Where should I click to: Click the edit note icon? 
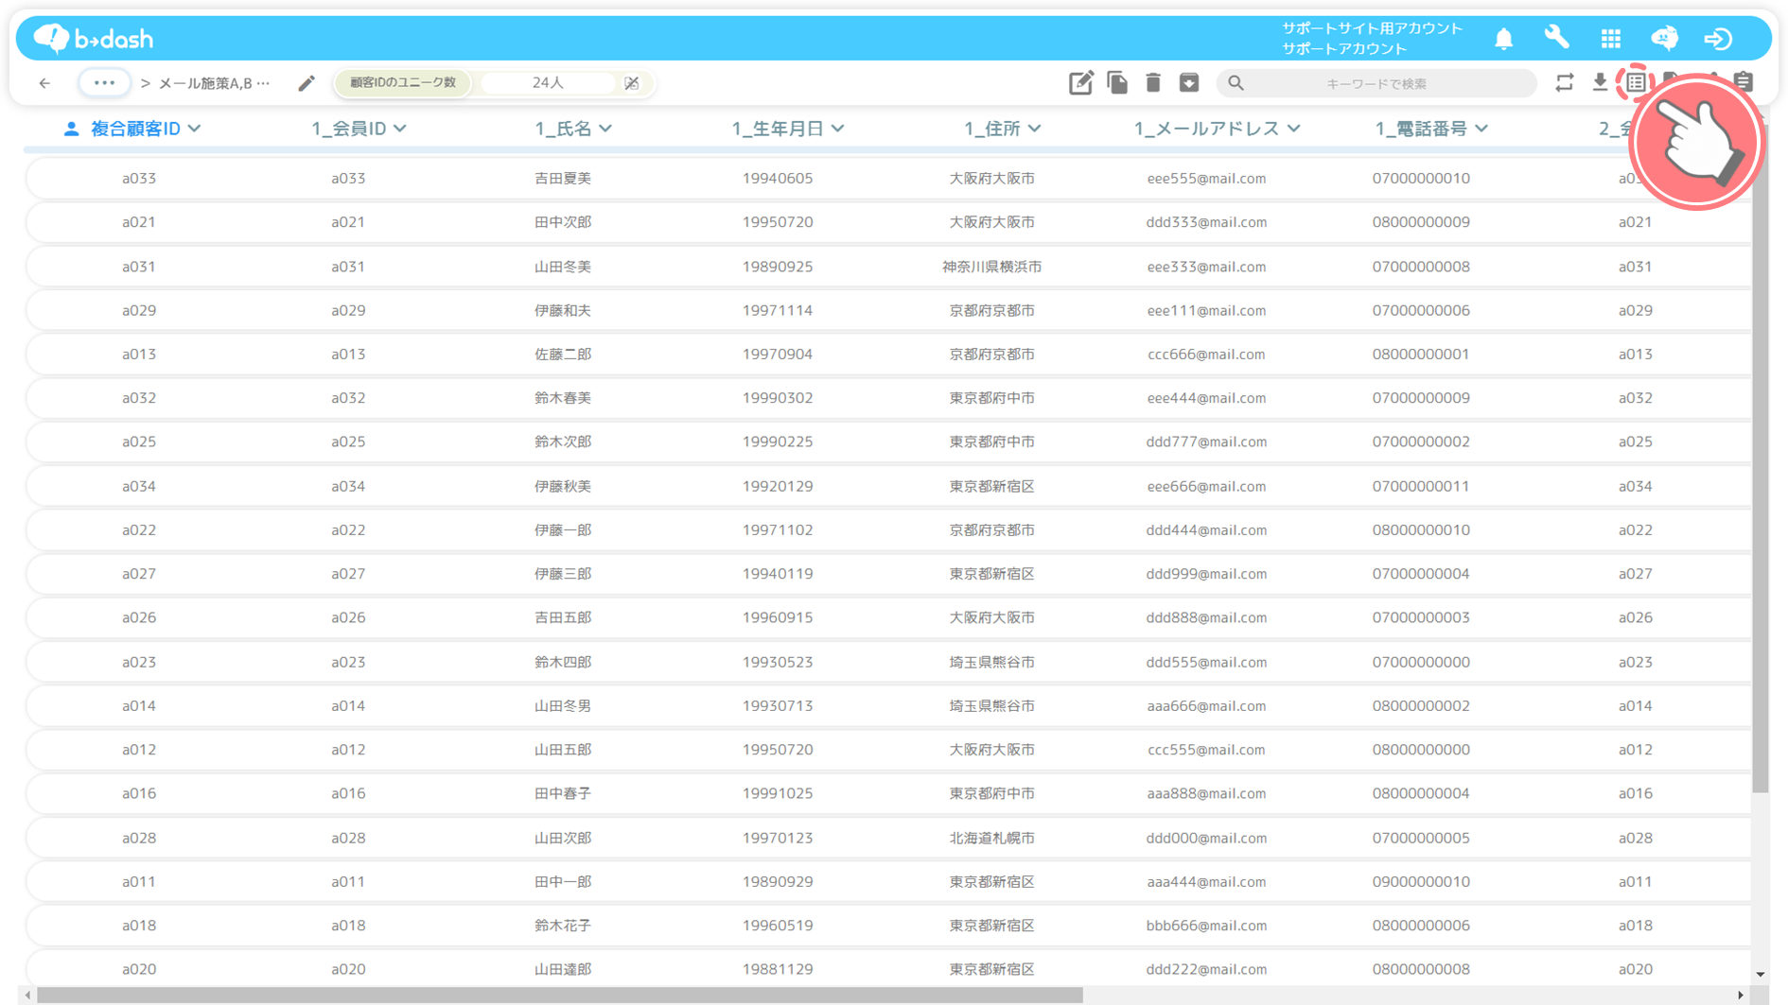tap(1080, 83)
